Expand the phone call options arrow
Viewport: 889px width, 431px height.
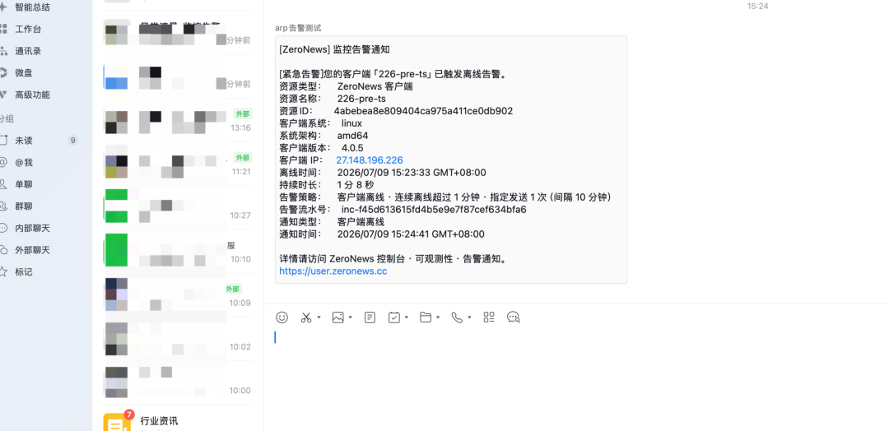469,317
